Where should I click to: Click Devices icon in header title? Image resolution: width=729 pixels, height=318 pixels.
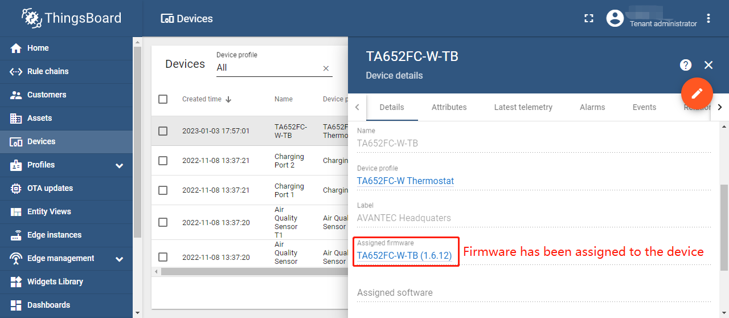coord(167,19)
